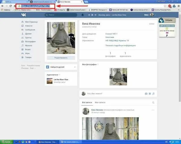Open Новости in left menu
Screen dimensions: 181x144
point(27,26)
